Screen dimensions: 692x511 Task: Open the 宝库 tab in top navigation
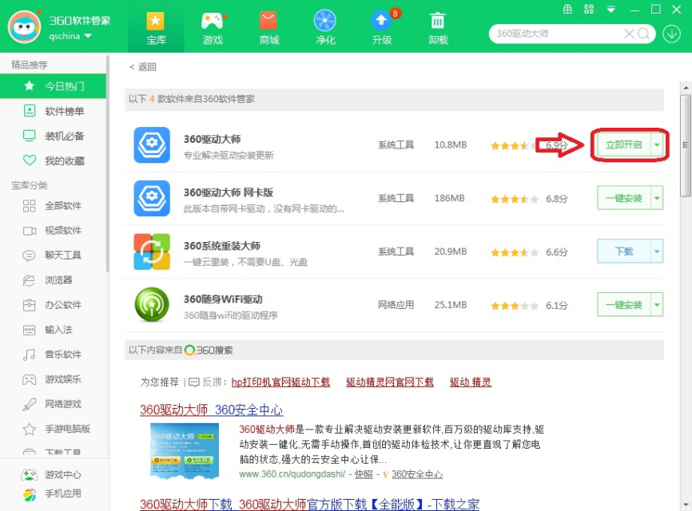[157, 28]
